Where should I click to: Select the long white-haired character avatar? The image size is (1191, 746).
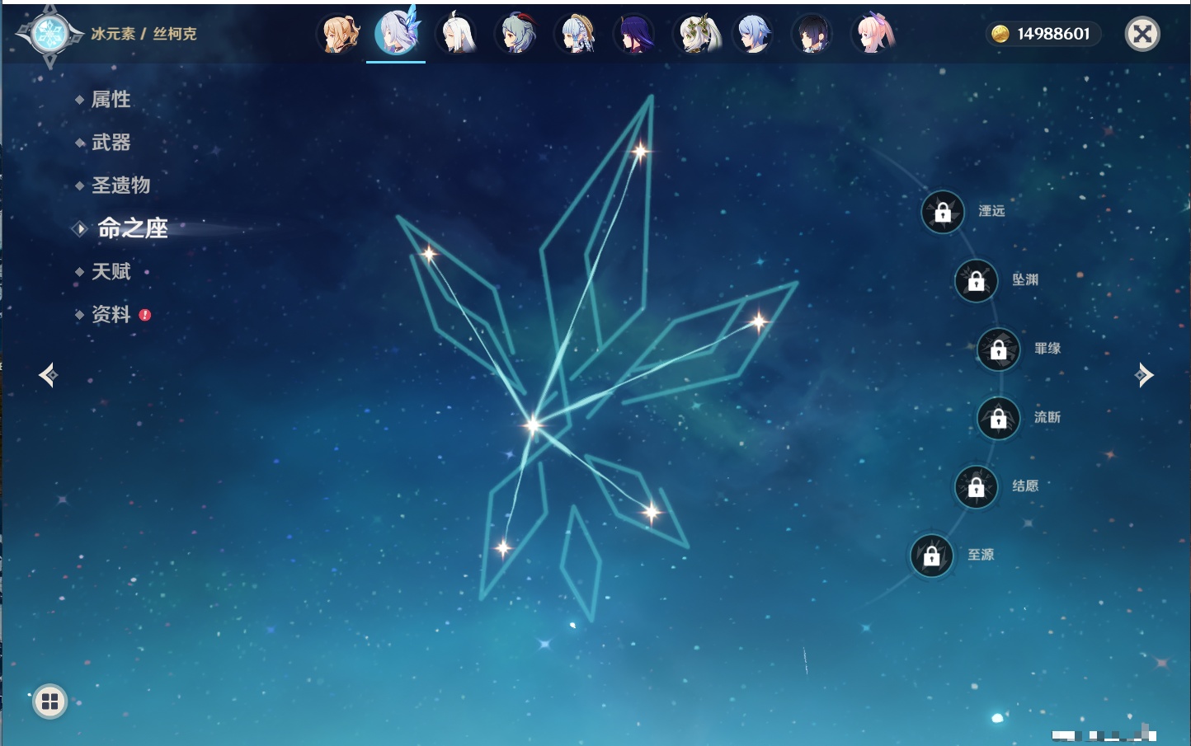click(457, 34)
